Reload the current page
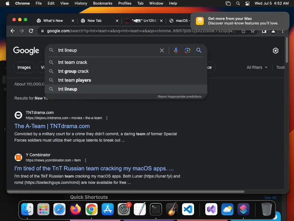This screenshot has height=221, width=294. pos(31,31)
